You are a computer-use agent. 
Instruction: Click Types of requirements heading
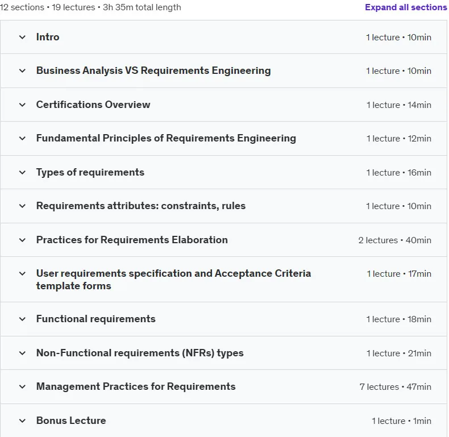[90, 172]
